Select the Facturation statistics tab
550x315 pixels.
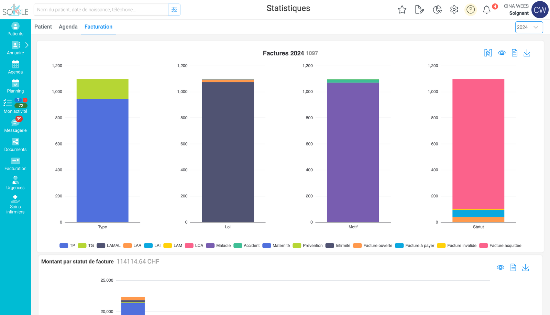tap(98, 26)
